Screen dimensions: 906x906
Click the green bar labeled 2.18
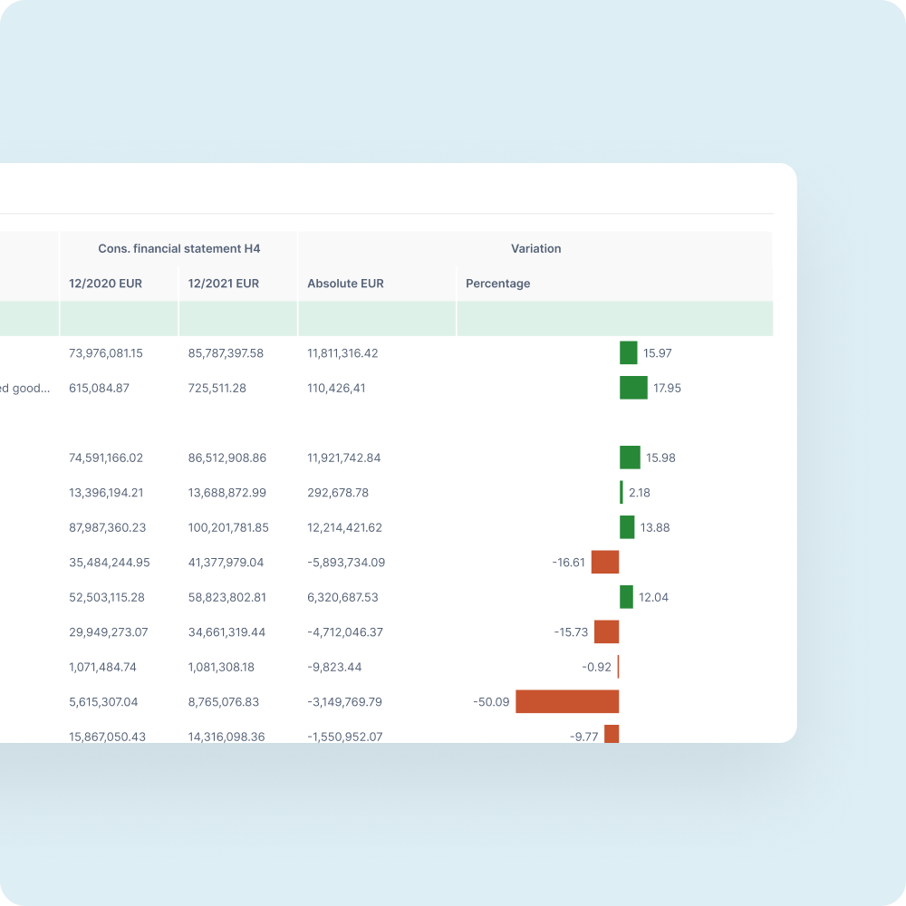(622, 493)
